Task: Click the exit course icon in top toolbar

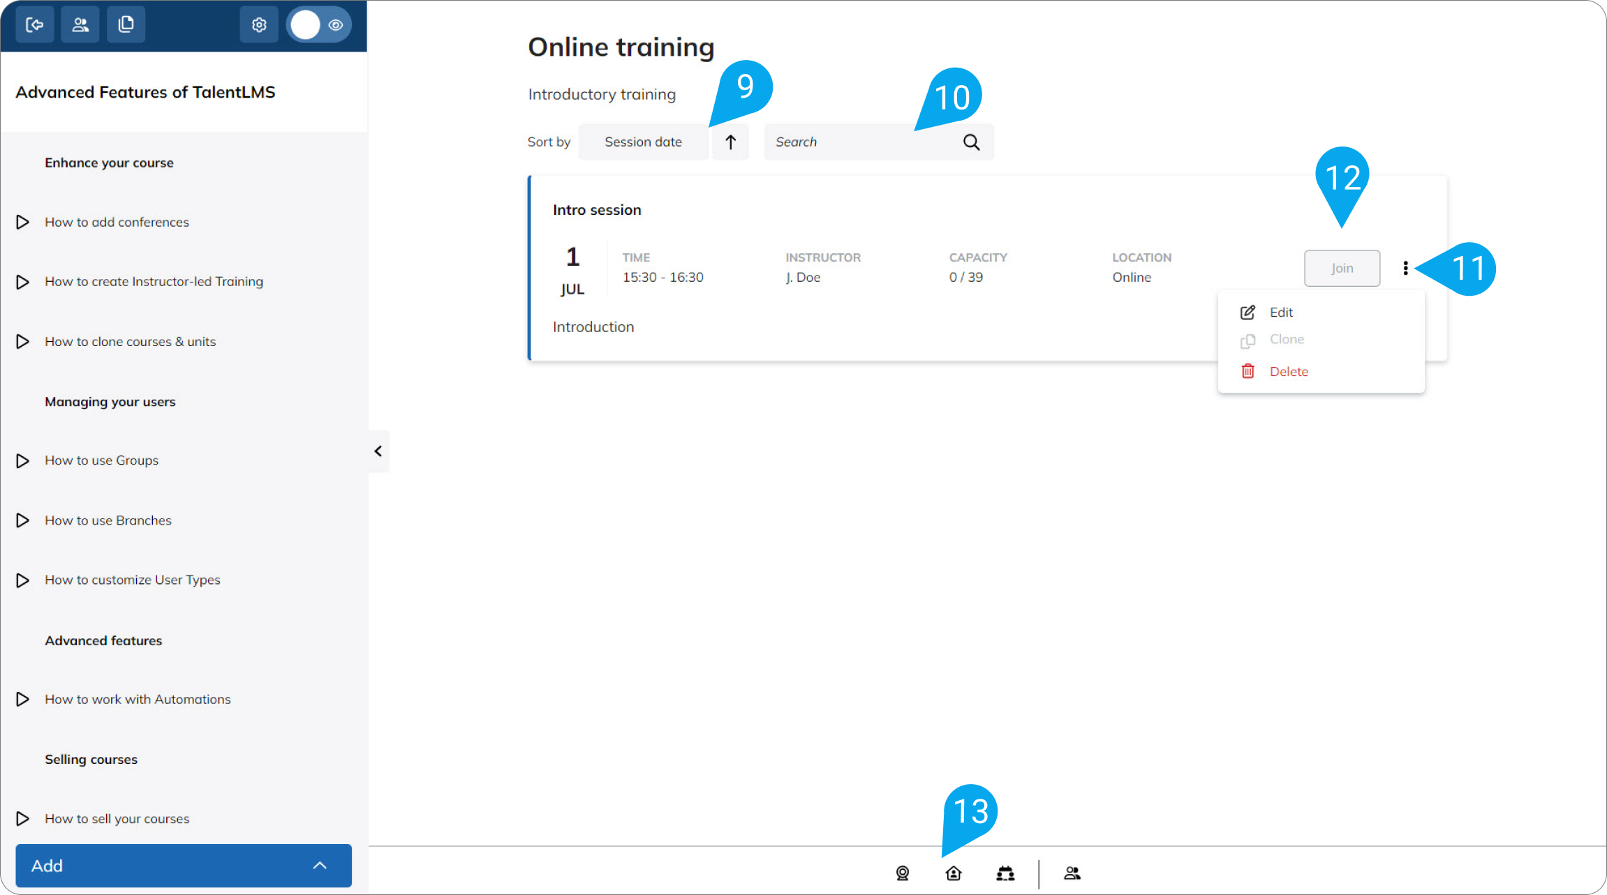Action: (35, 24)
